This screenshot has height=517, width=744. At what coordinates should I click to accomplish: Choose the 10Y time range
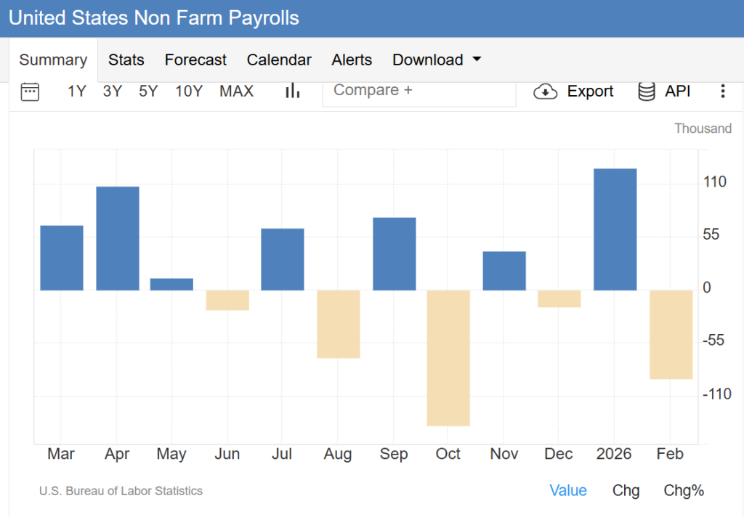[189, 91]
